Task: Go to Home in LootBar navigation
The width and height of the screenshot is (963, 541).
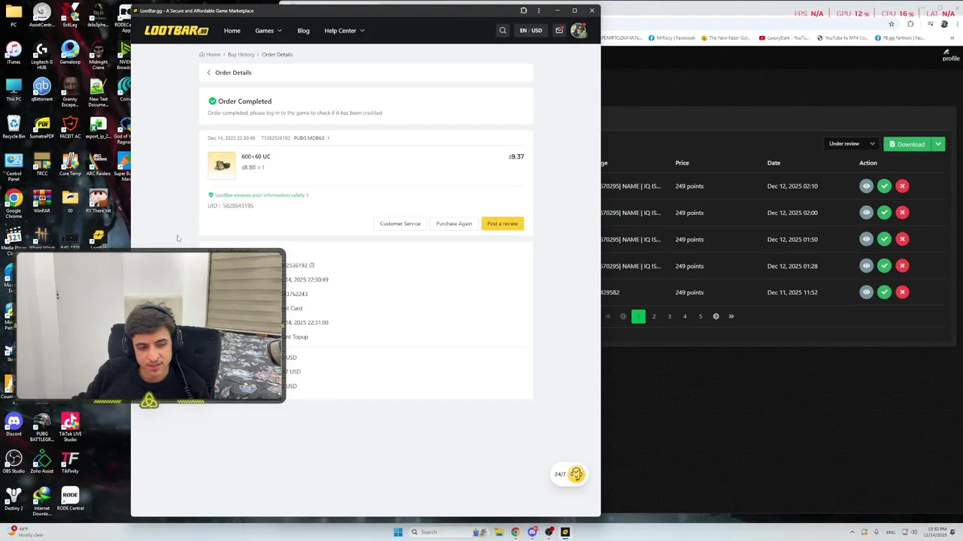Action: [x=232, y=31]
